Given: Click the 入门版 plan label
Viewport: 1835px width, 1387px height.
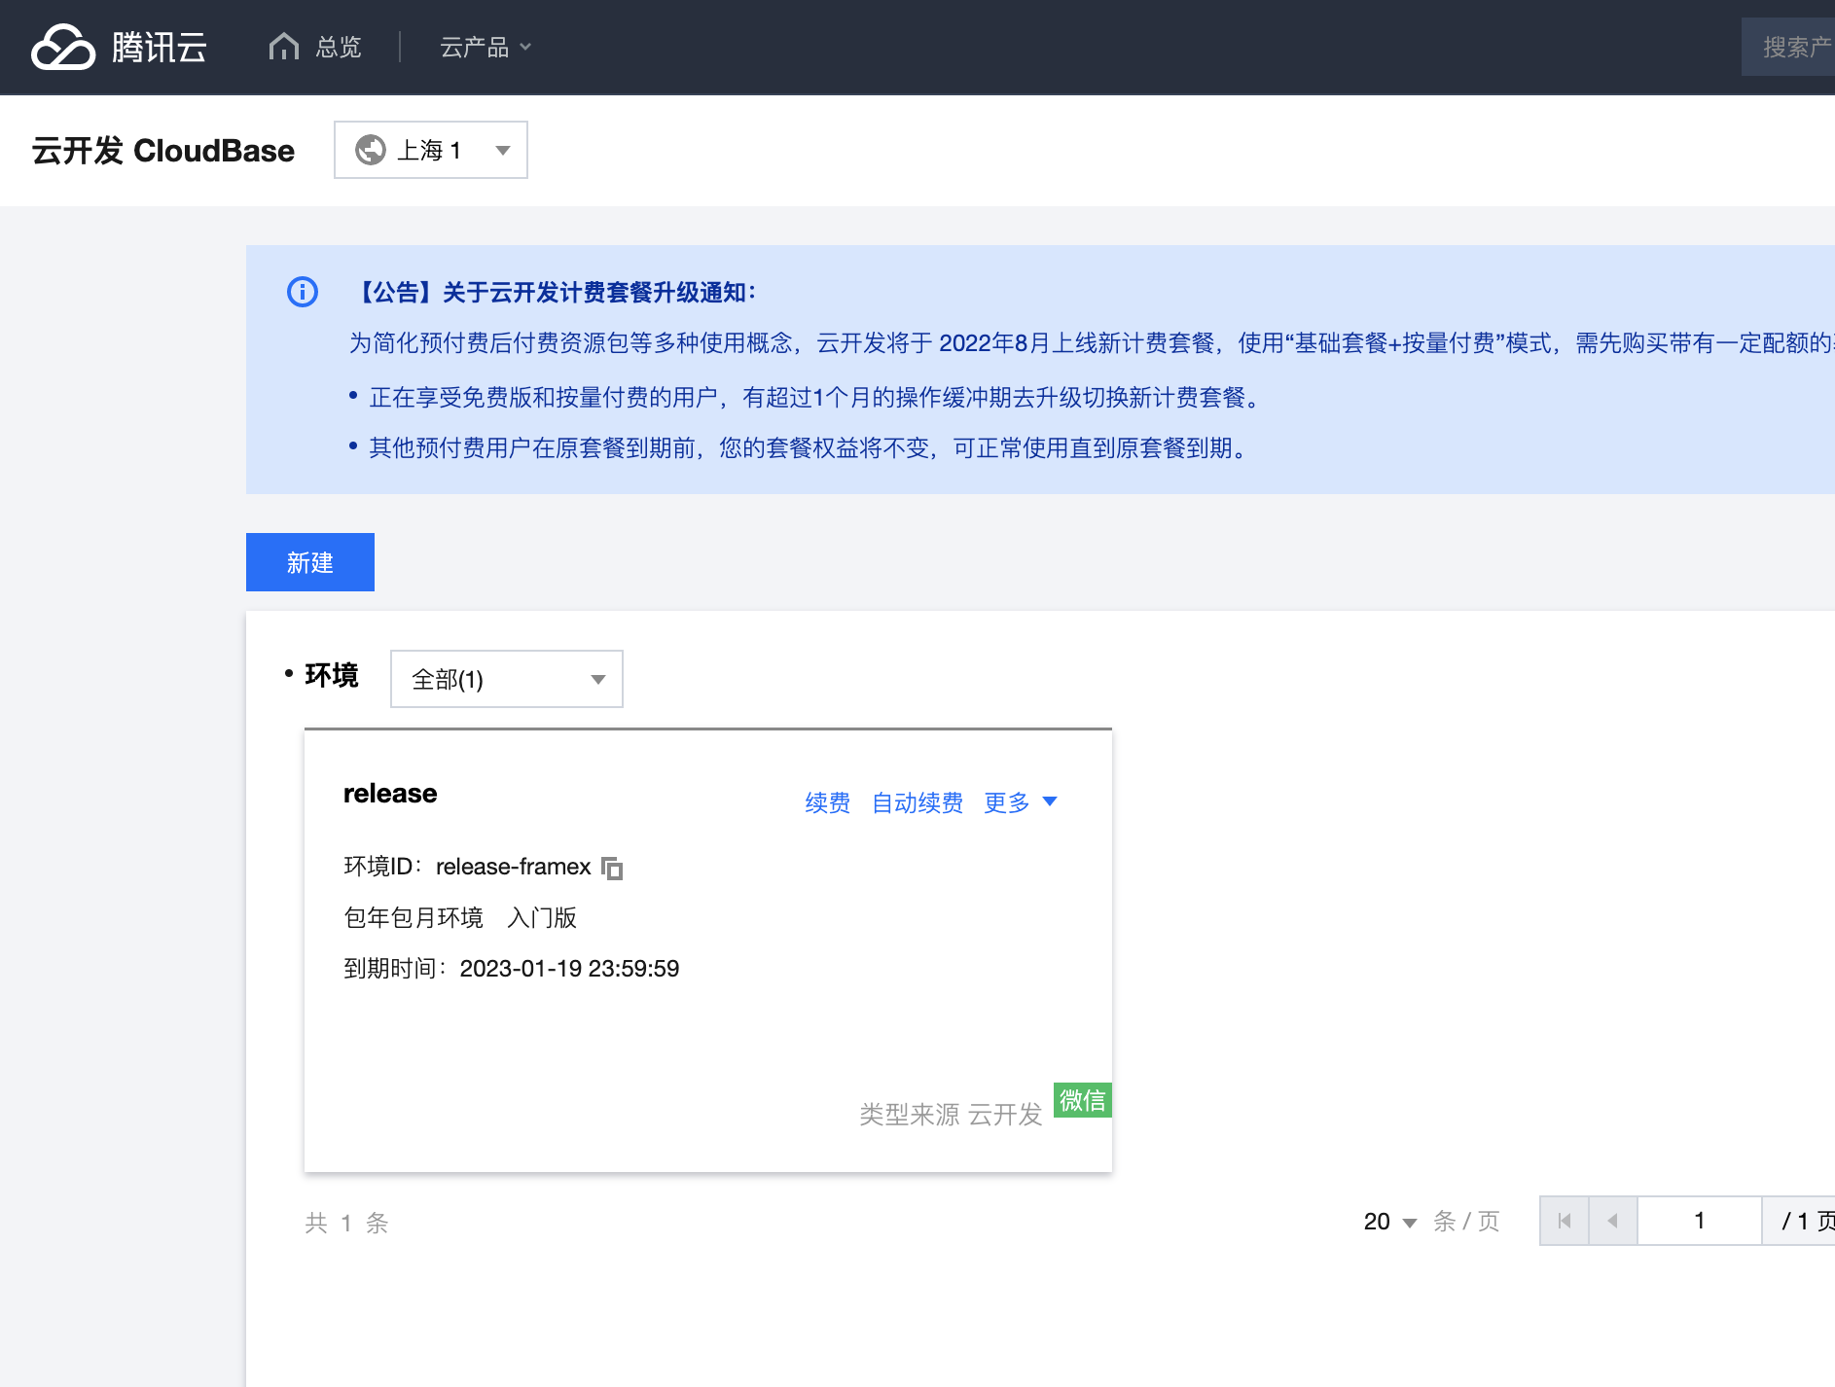Looking at the screenshot, I should coord(542,918).
